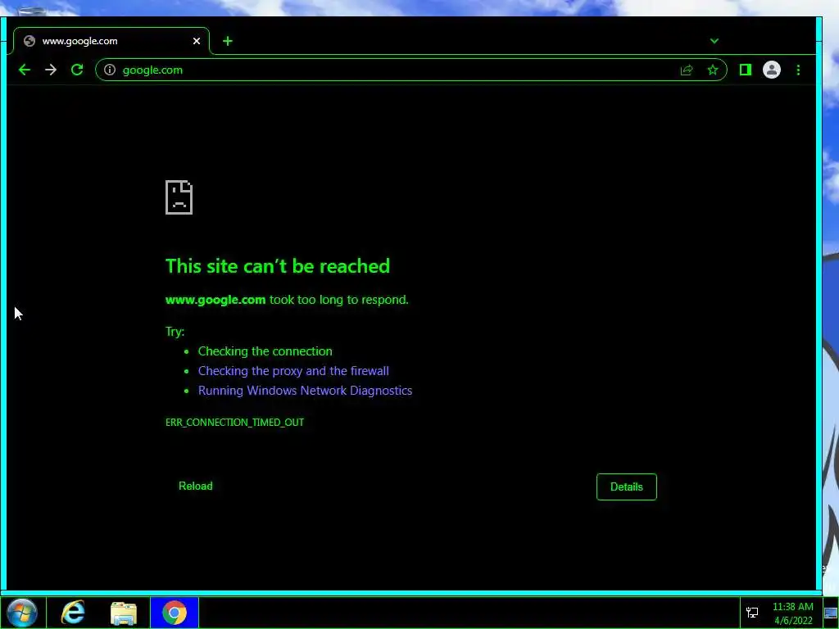Launch Internet Explorer from taskbar
Image resolution: width=839 pixels, height=629 pixels.
73,613
